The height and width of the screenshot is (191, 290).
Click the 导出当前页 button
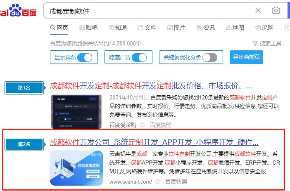click(246, 57)
